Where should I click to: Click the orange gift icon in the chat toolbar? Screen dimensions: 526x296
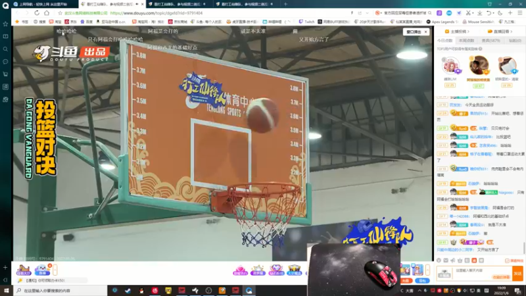(474, 260)
